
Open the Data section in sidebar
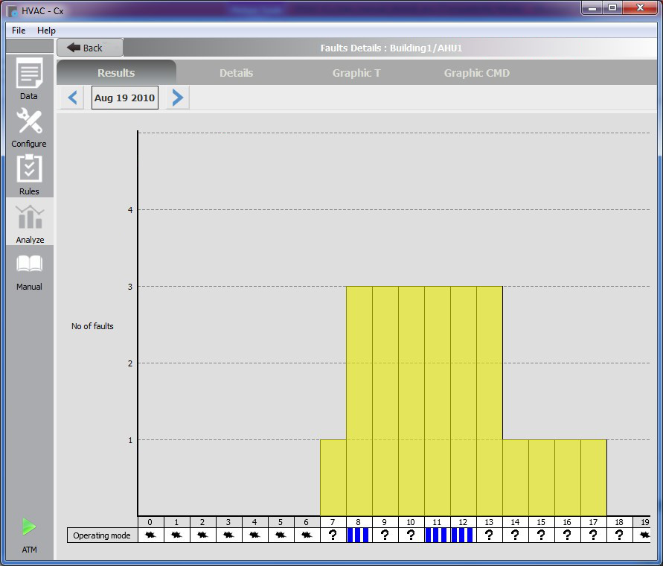point(29,79)
